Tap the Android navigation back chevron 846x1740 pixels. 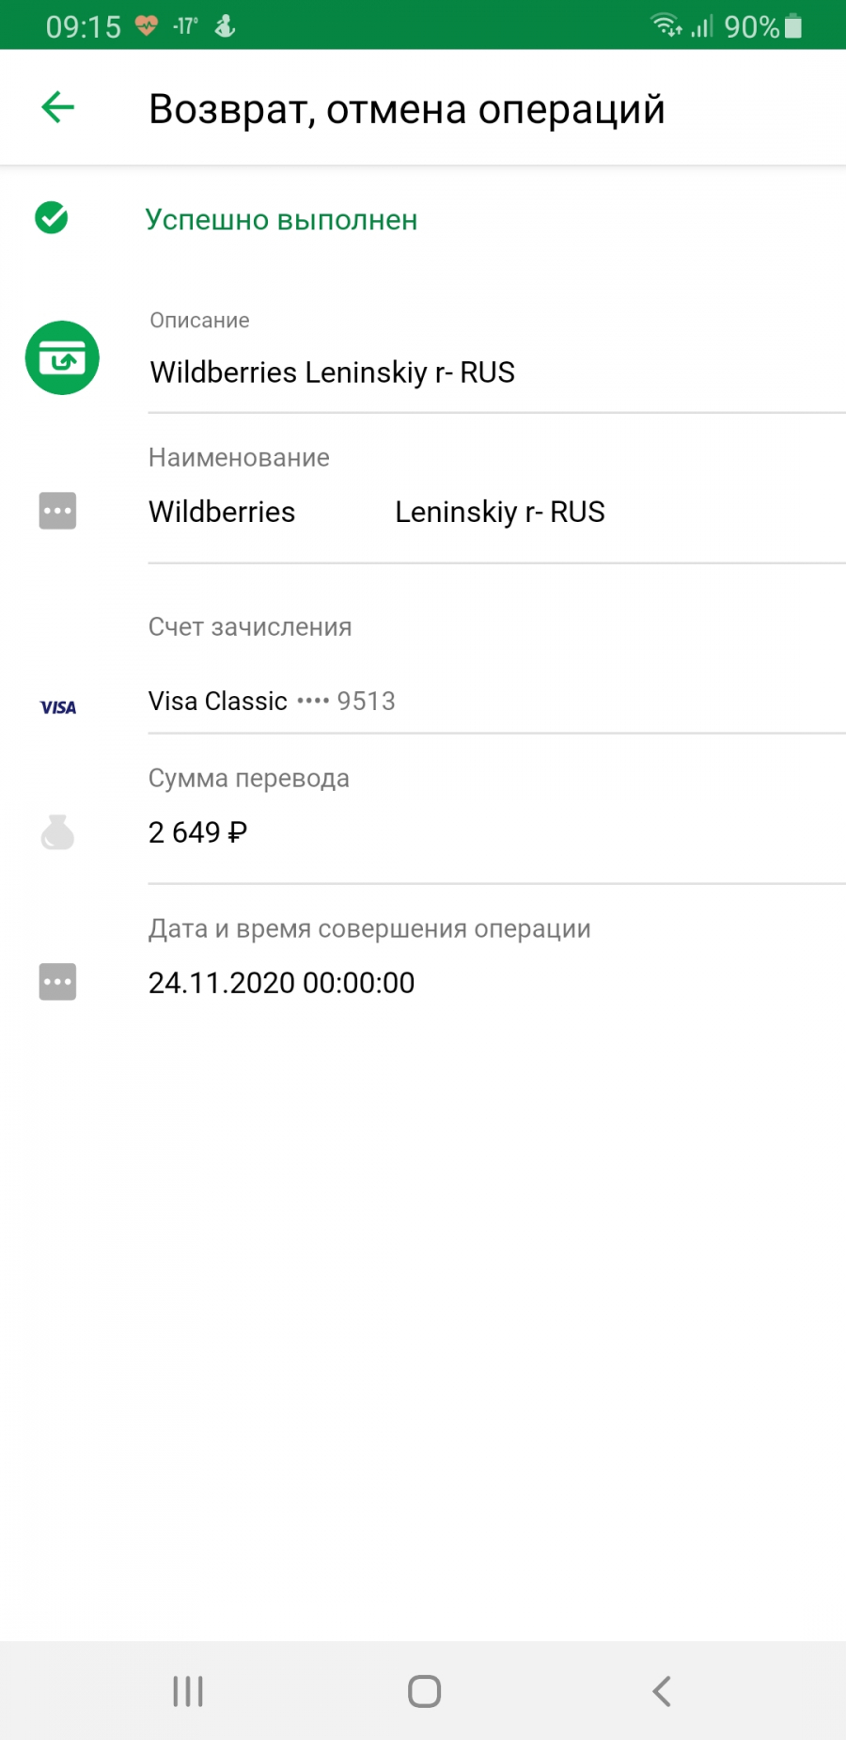pyautogui.click(x=662, y=1691)
